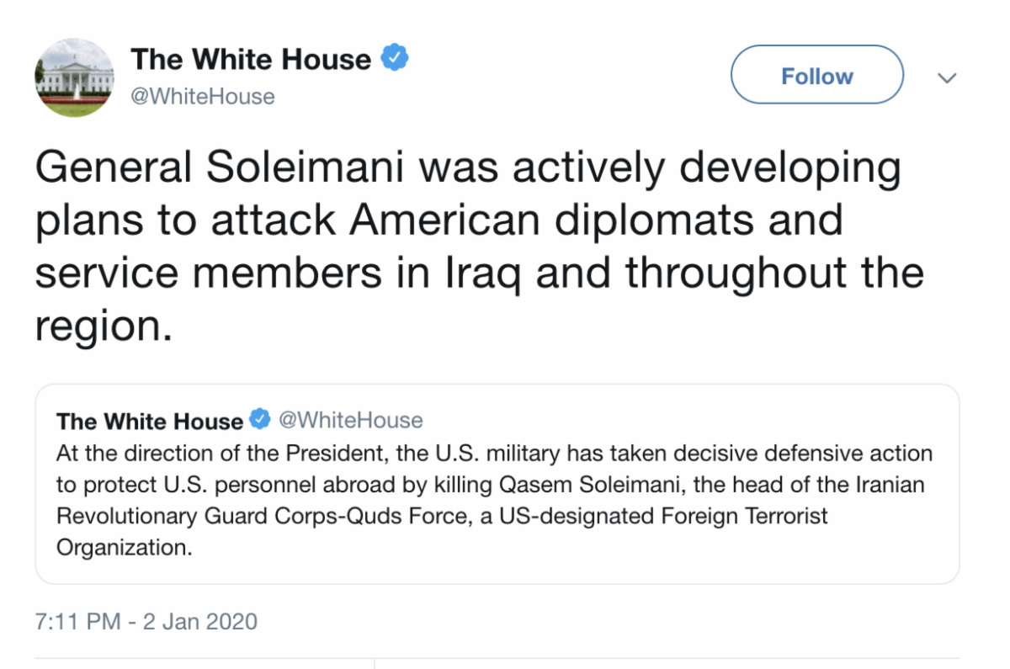Viewport: 1010px width, 669px height.
Task: Click 'service members in Iraq' tweet line
Action: (x=281, y=273)
